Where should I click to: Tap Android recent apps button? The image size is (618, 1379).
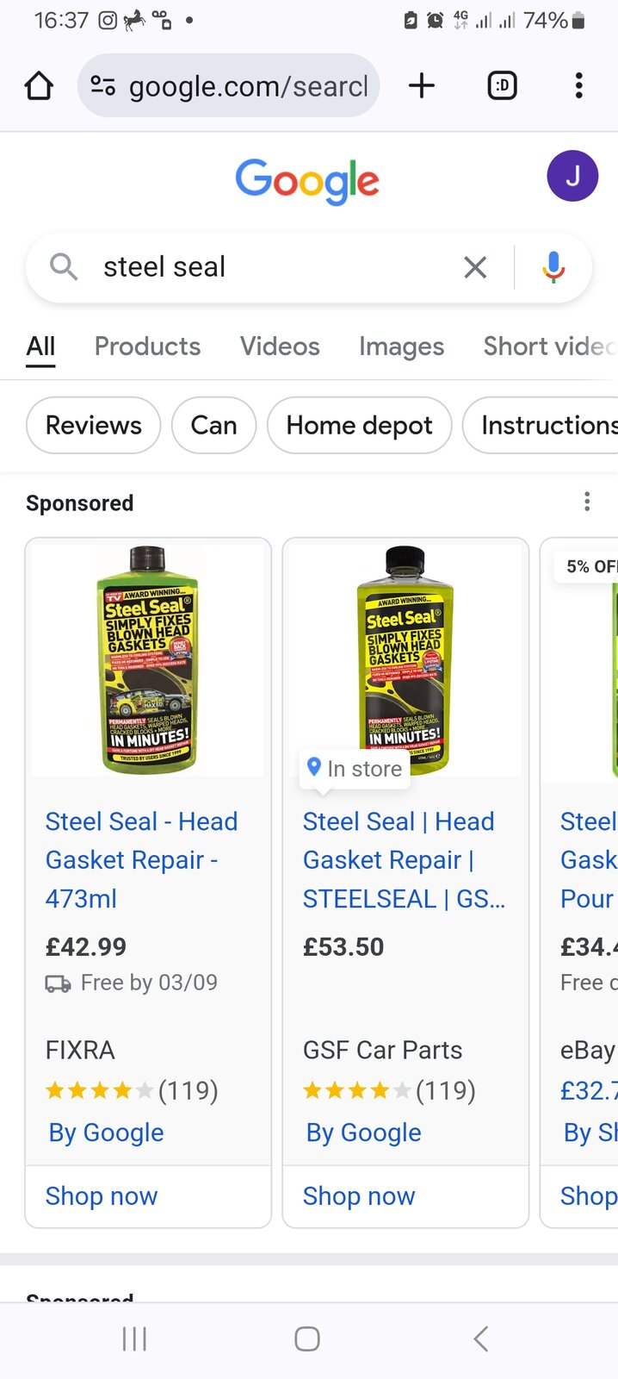click(135, 1338)
